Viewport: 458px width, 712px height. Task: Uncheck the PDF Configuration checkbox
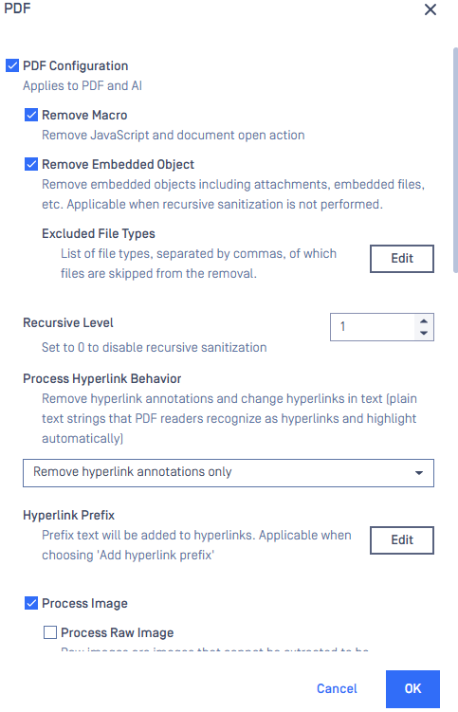coord(12,65)
